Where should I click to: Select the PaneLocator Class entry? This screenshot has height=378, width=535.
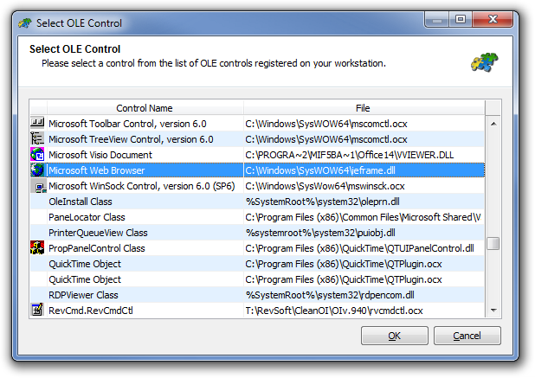[87, 217]
